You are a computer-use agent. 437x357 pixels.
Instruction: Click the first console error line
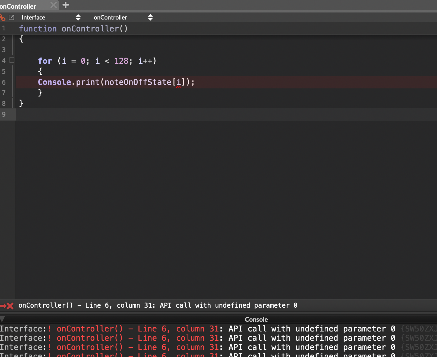coord(218,329)
